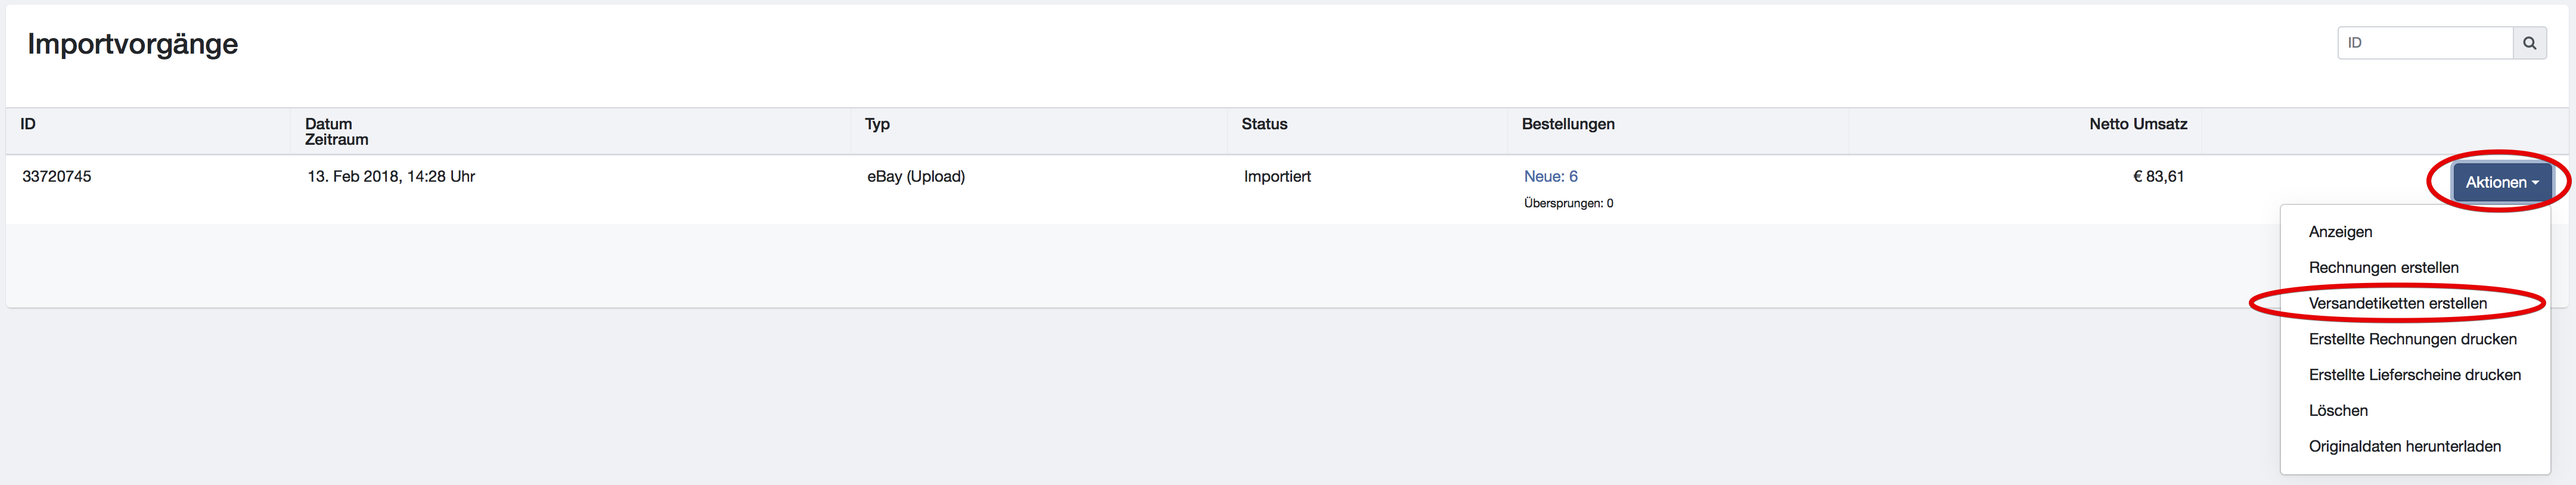The height and width of the screenshot is (485, 2576).
Task: Click the Netto Umsatz column header
Action: point(2137,124)
